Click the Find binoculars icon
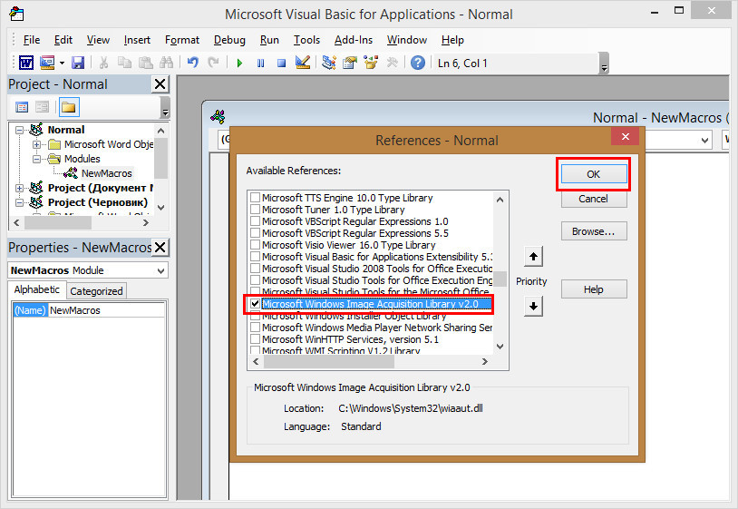This screenshot has height=509, width=738. tap(166, 63)
